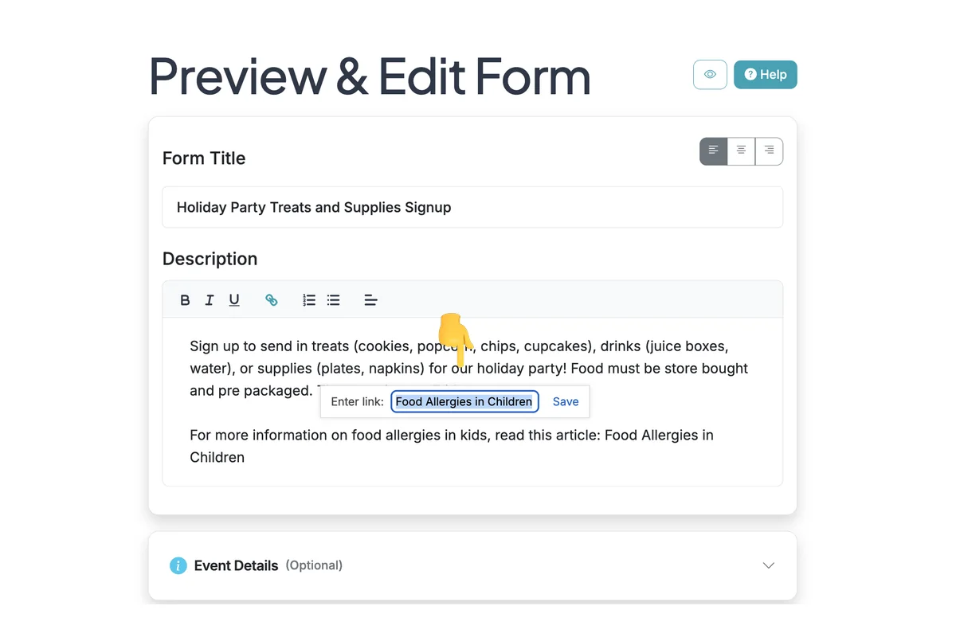Toggle bold formatting in description toolbar
Screen dimensions: 956x637
[185, 300]
